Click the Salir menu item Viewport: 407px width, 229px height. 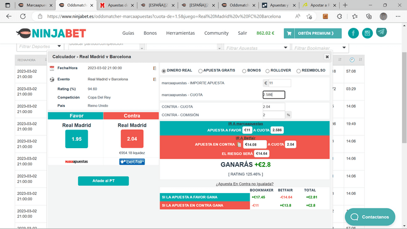pos(243,33)
